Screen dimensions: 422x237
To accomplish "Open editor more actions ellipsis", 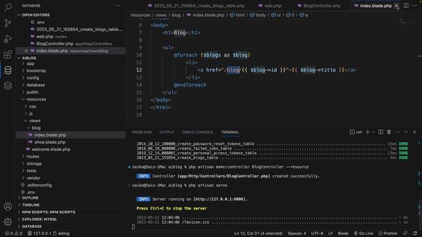I will coord(415,6).
